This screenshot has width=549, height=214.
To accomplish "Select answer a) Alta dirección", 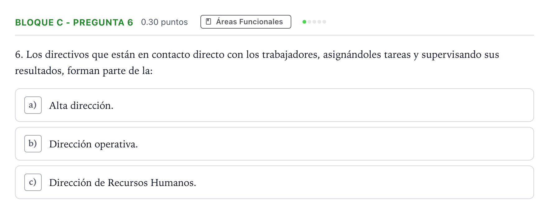I will click(x=274, y=105).
